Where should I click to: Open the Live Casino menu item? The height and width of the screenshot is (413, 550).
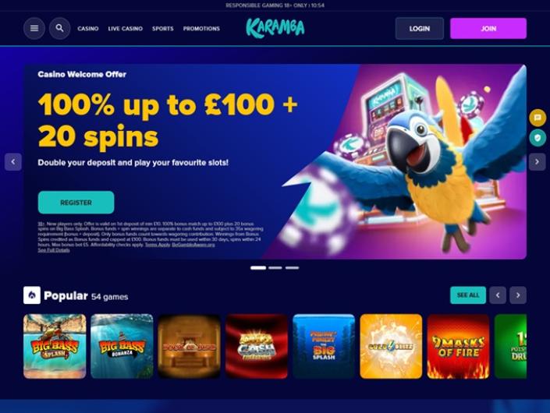coord(126,29)
